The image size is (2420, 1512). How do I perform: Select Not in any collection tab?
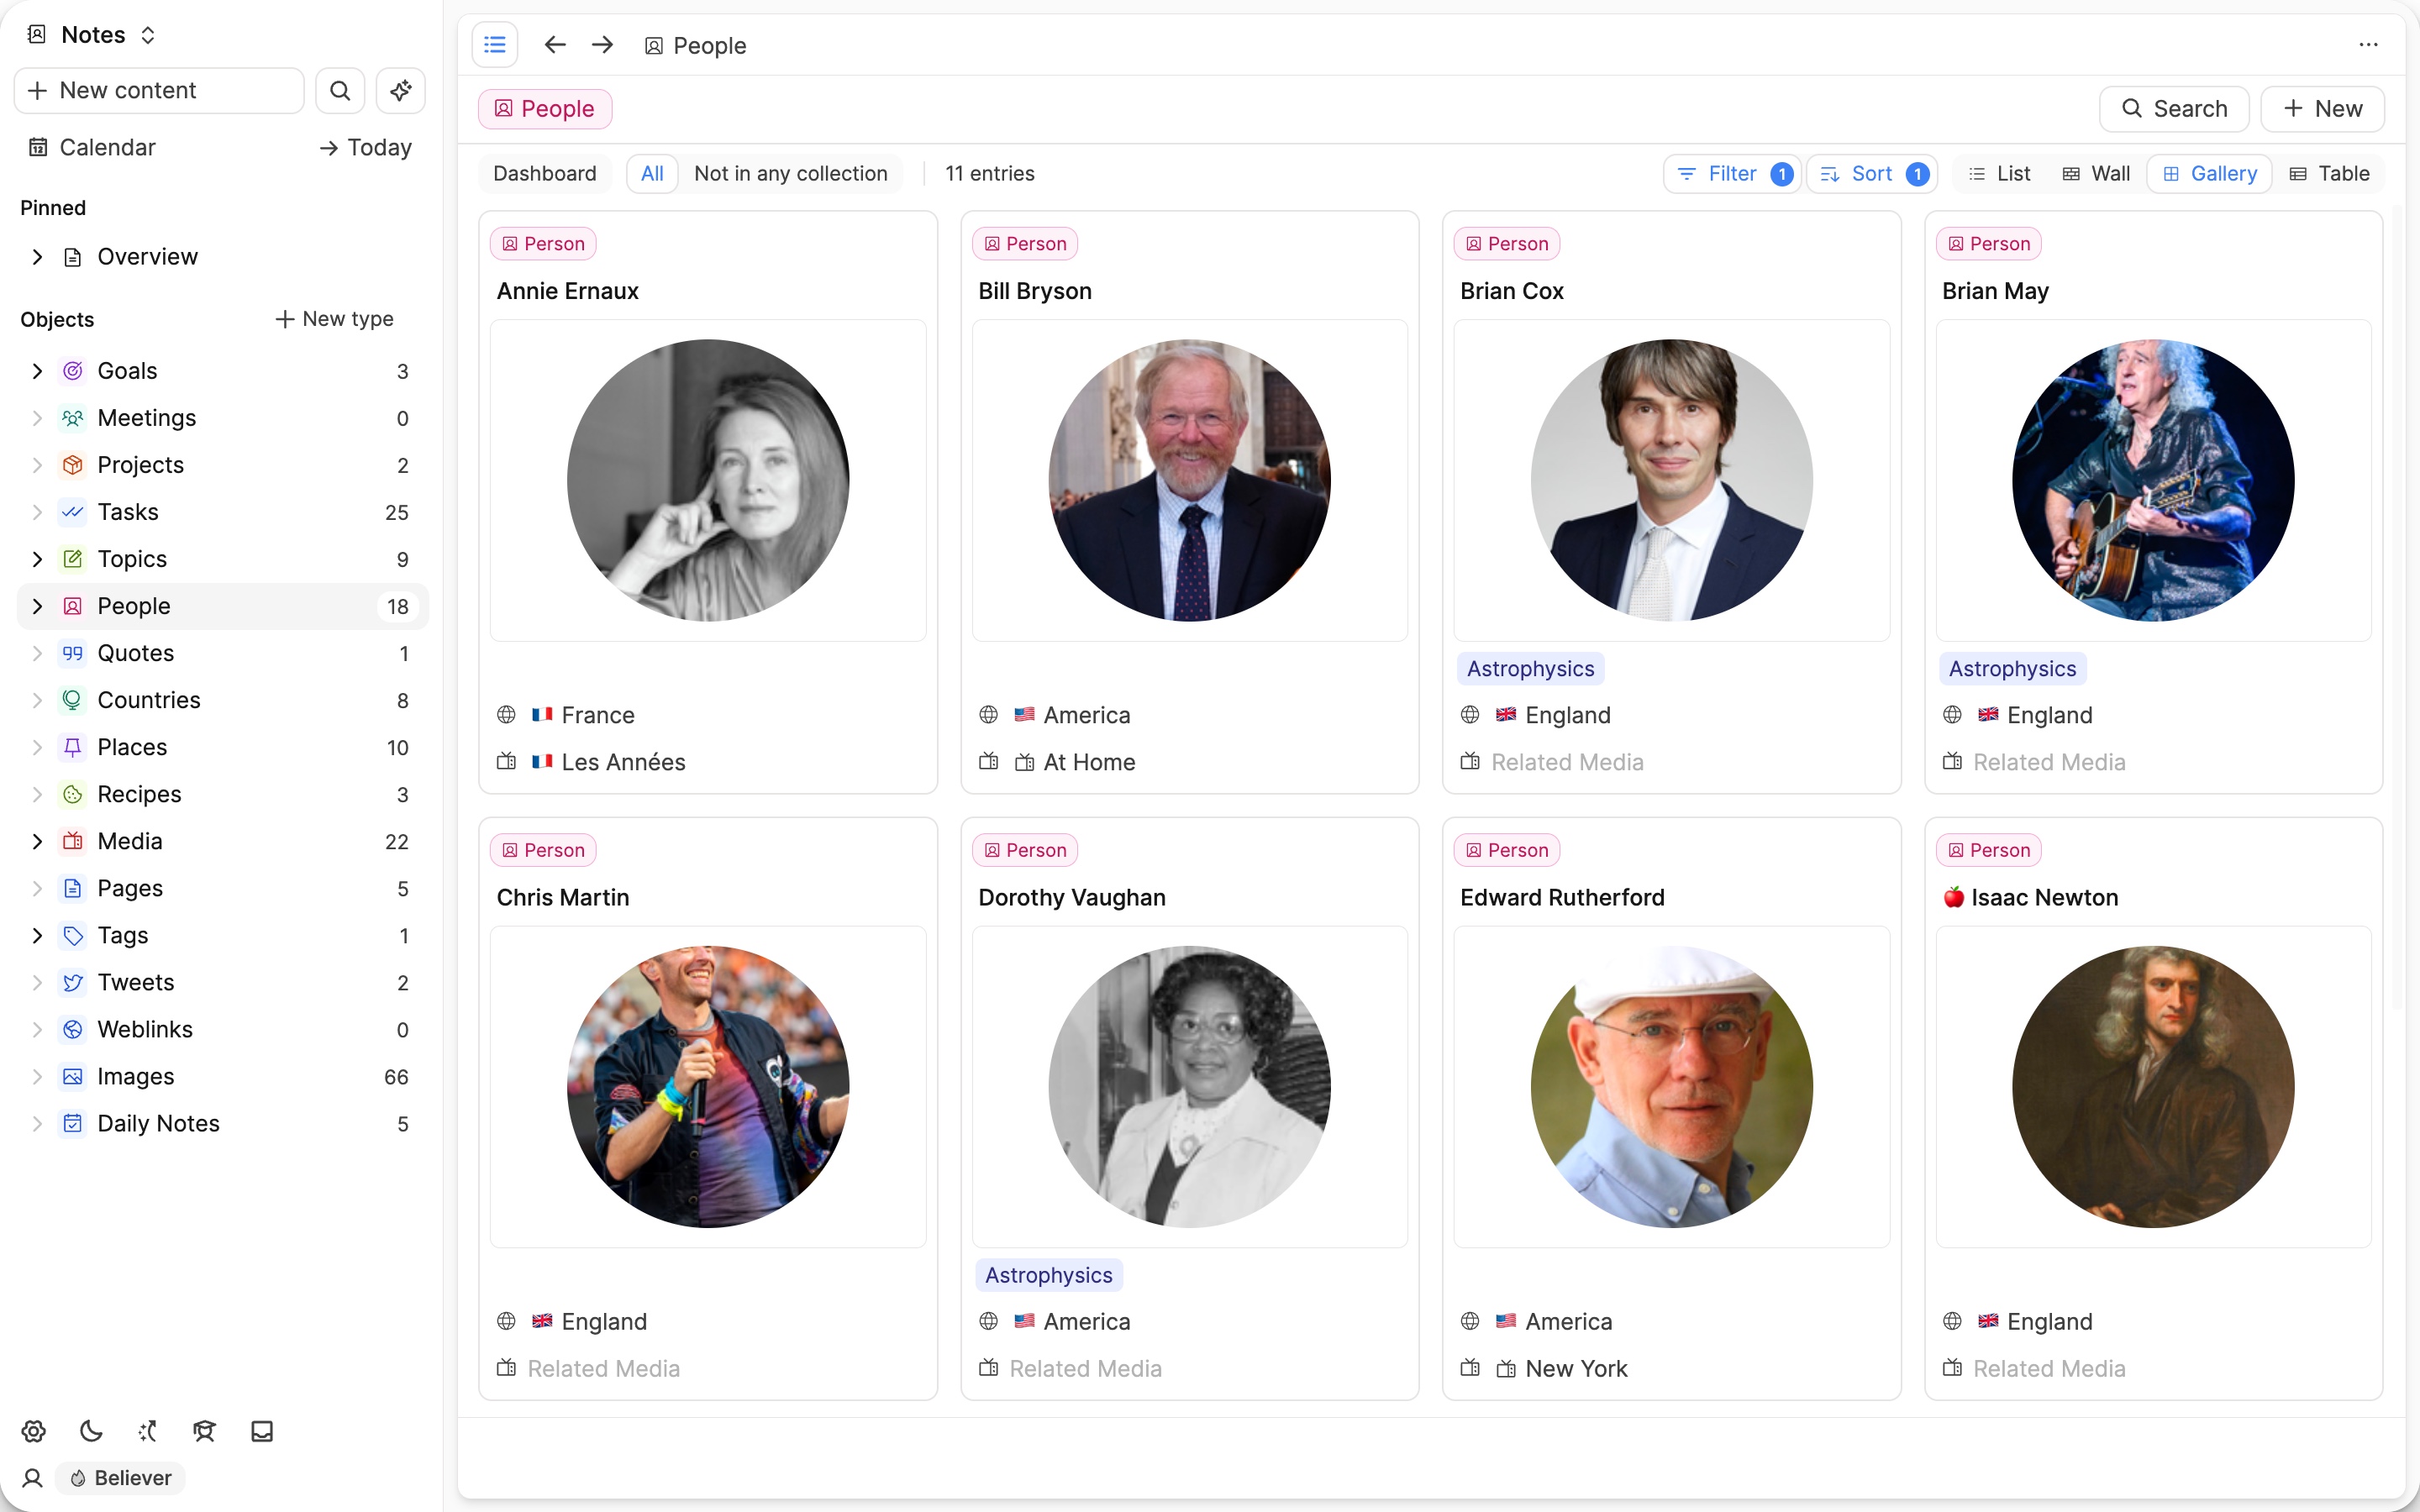click(790, 174)
